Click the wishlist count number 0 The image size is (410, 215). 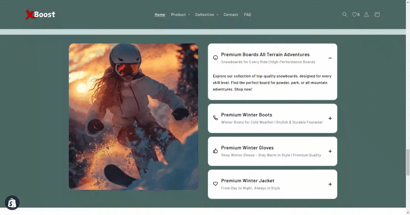358,15
